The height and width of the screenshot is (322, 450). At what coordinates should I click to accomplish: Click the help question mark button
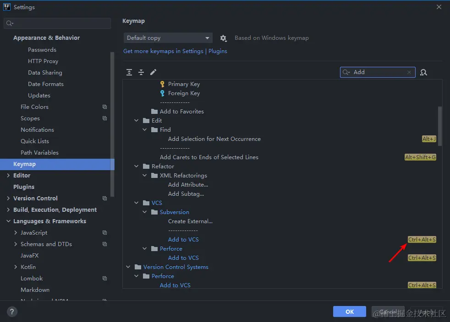click(12, 311)
